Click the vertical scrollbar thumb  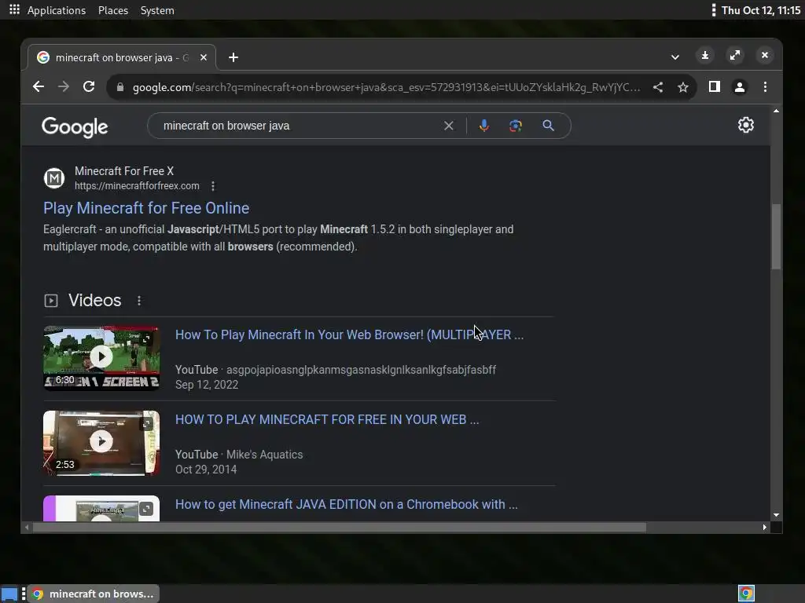coord(776,236)
